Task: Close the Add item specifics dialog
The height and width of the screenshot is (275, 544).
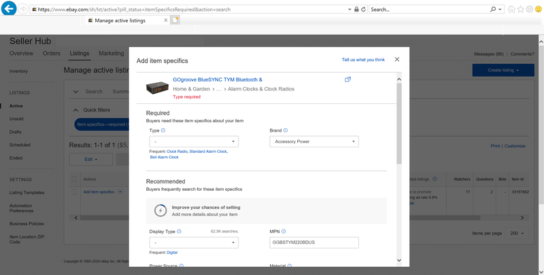Action: coord(397,59)
